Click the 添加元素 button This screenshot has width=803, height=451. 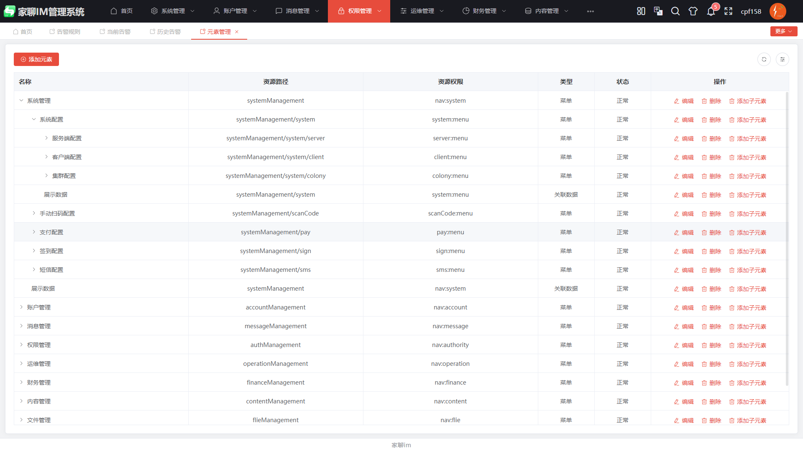[x=36, y=59]
